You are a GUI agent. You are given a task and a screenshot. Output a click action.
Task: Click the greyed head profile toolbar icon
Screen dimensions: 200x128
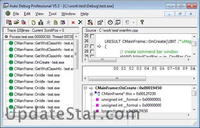tap(127, 22)
